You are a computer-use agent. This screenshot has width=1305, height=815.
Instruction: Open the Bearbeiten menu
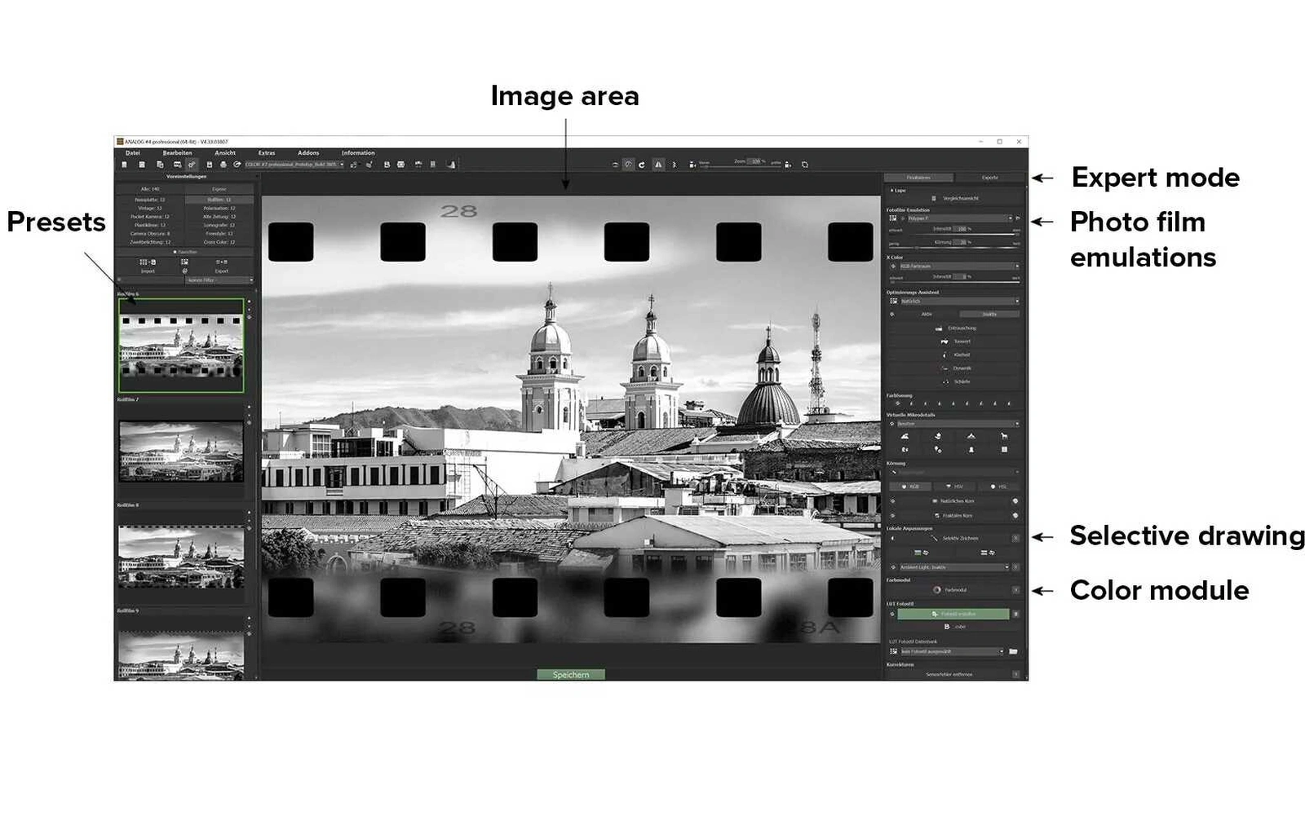[x=177, y=153]
